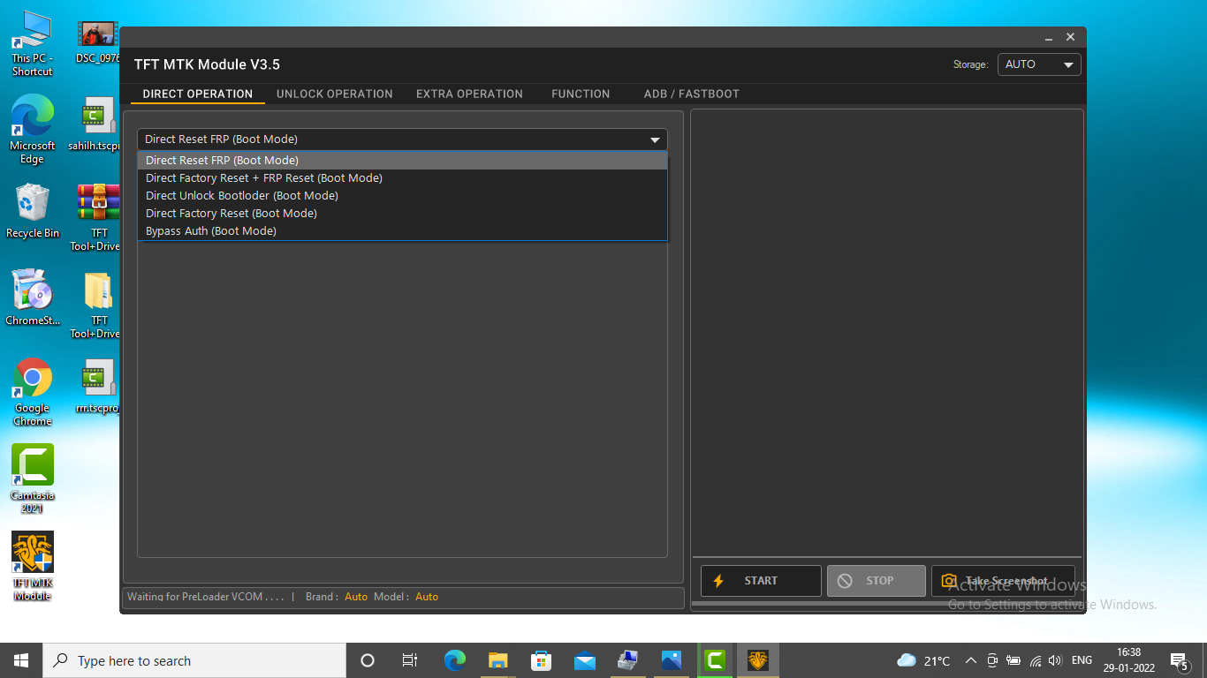Switch to the DIRECT OPERATION tab
The width and height of the screenshot is (1207, 678).
[x=198, y=94]
